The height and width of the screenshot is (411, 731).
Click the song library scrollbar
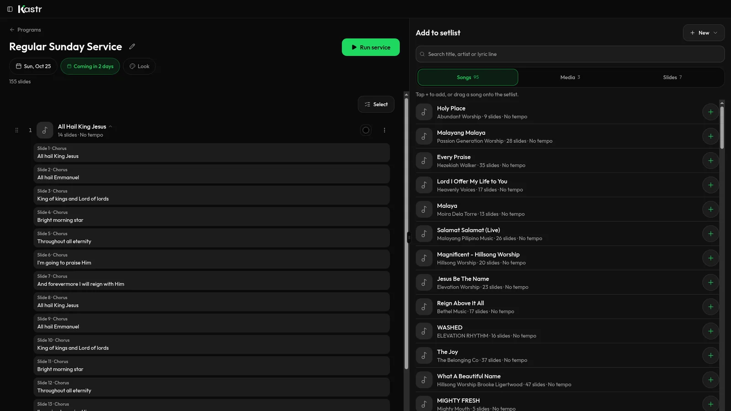pyautogui.click(x=722, y=127)
